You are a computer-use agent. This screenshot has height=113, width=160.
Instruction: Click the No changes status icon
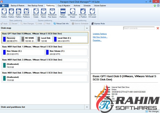(x=147, y=111)
